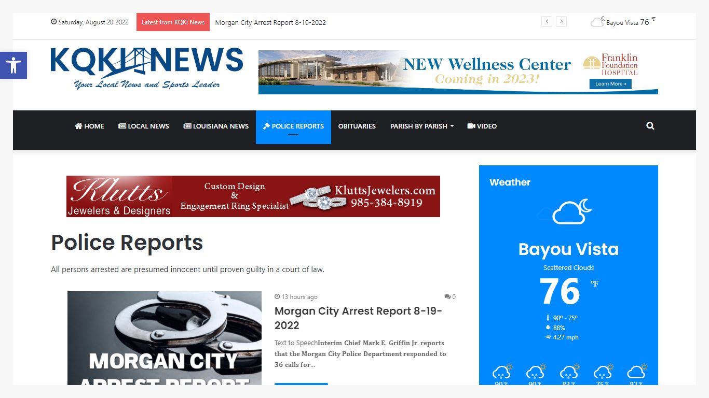709x398 pixels.
Task: Open the Morgan City handcuffs thumbnail
Action: point(165,338)
